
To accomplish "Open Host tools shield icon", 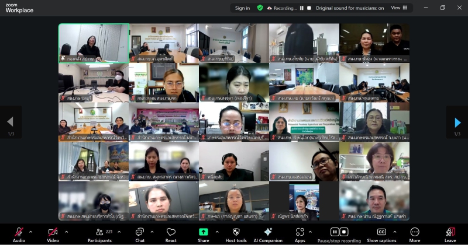I will [236, 232].
